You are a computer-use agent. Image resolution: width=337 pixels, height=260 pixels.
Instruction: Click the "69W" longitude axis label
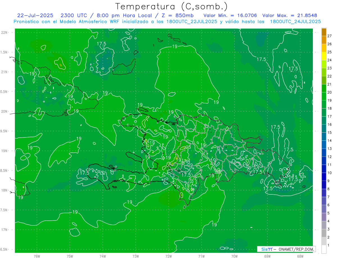[267, 256]
